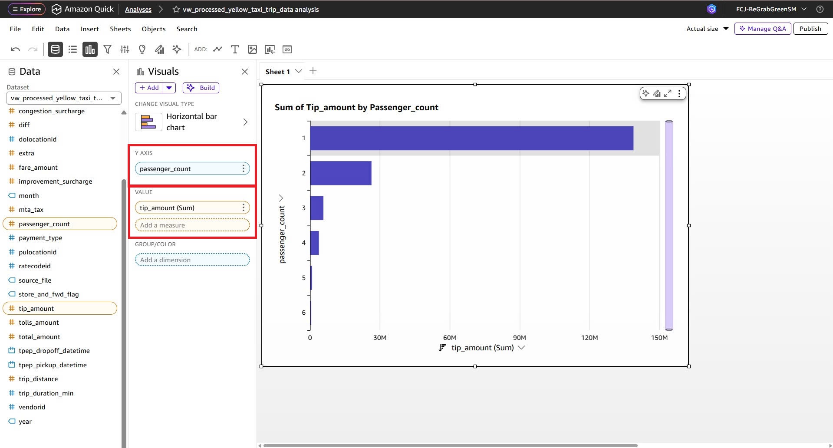The width and height of the screenshot is (833, 448).
Task: Open the Objects menu
Action: click(x=154, y=29)
